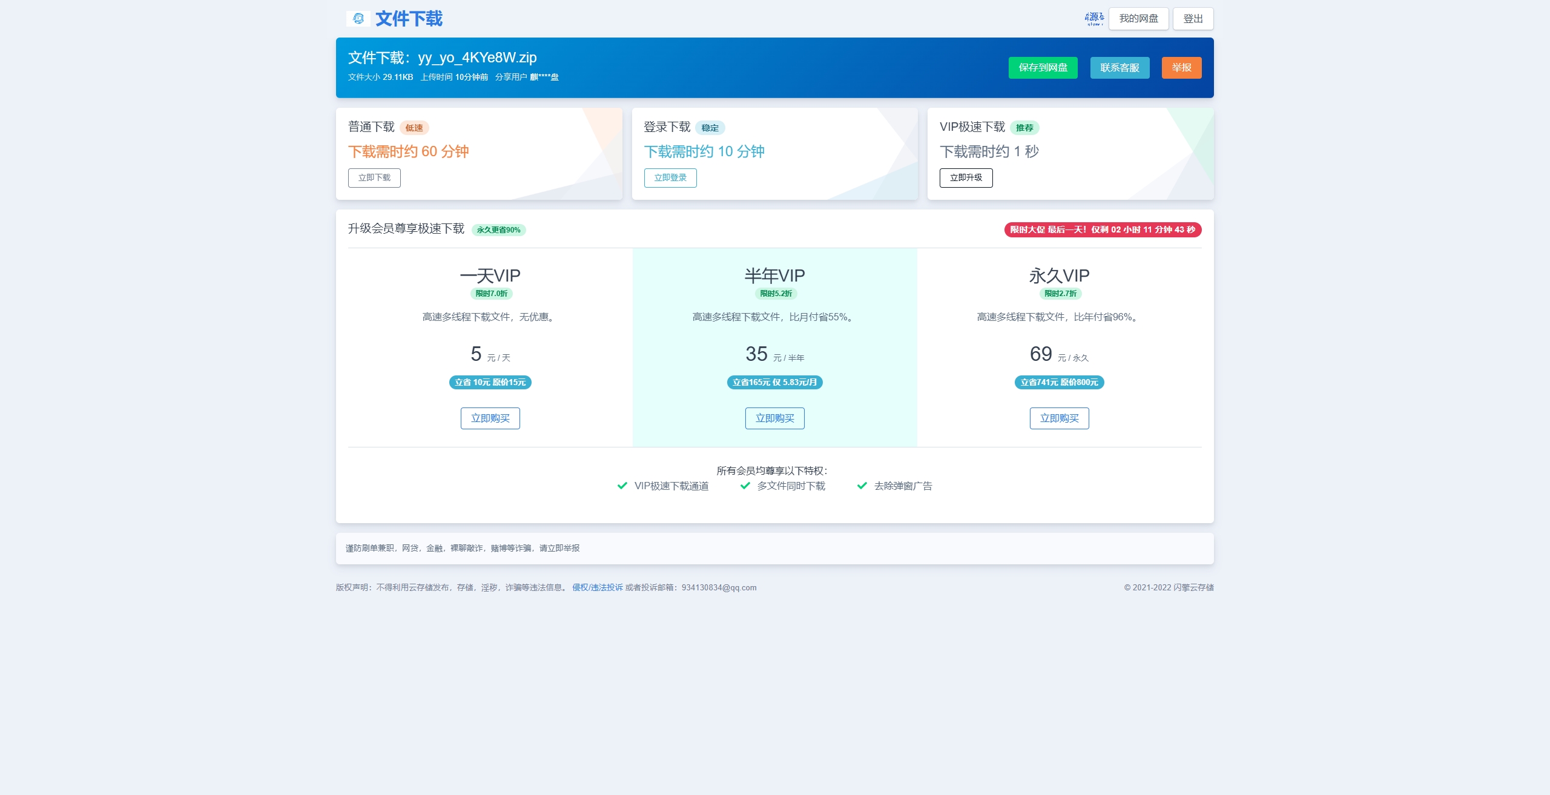The image size is (1550, 795).
Task: Click the 69 元 / 永久 price
Action: (x=1059, y=354)
